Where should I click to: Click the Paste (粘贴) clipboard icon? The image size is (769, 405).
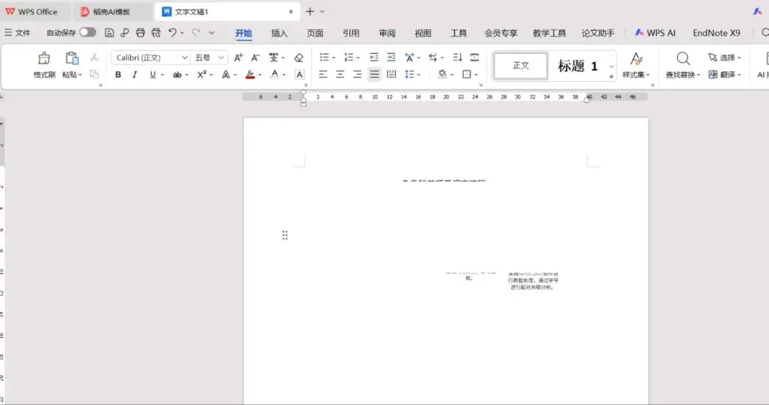[x=72, y=58]
